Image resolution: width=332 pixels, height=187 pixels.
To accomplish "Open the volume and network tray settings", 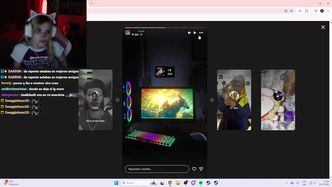I will pyautogui.click(x=313, y=183).
